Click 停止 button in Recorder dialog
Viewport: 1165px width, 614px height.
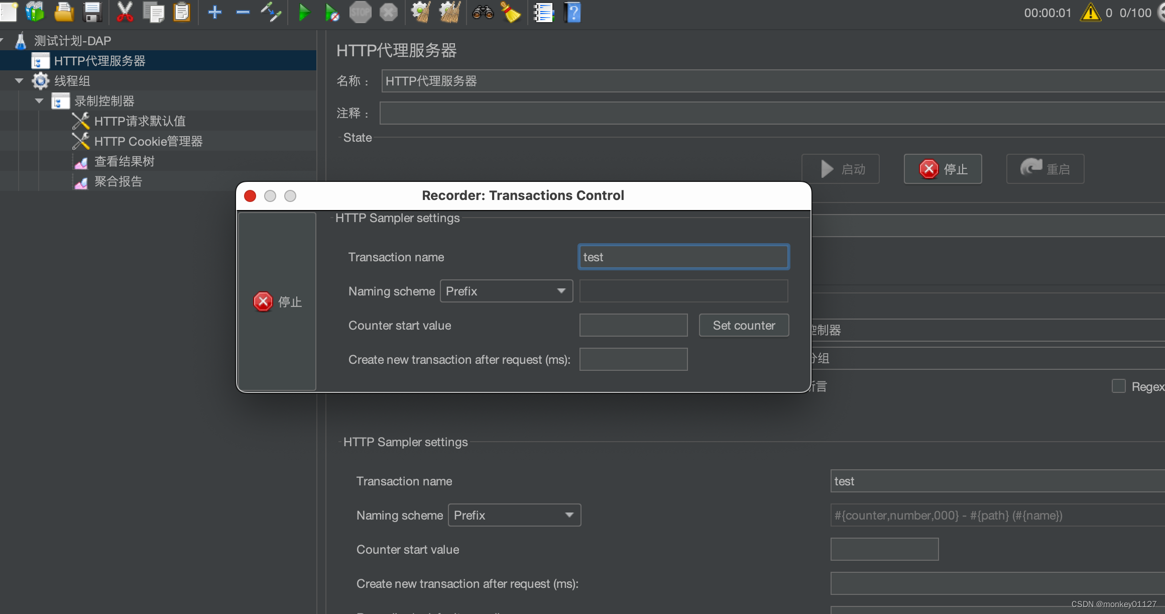pyautogui.click(x=277, y=301)
